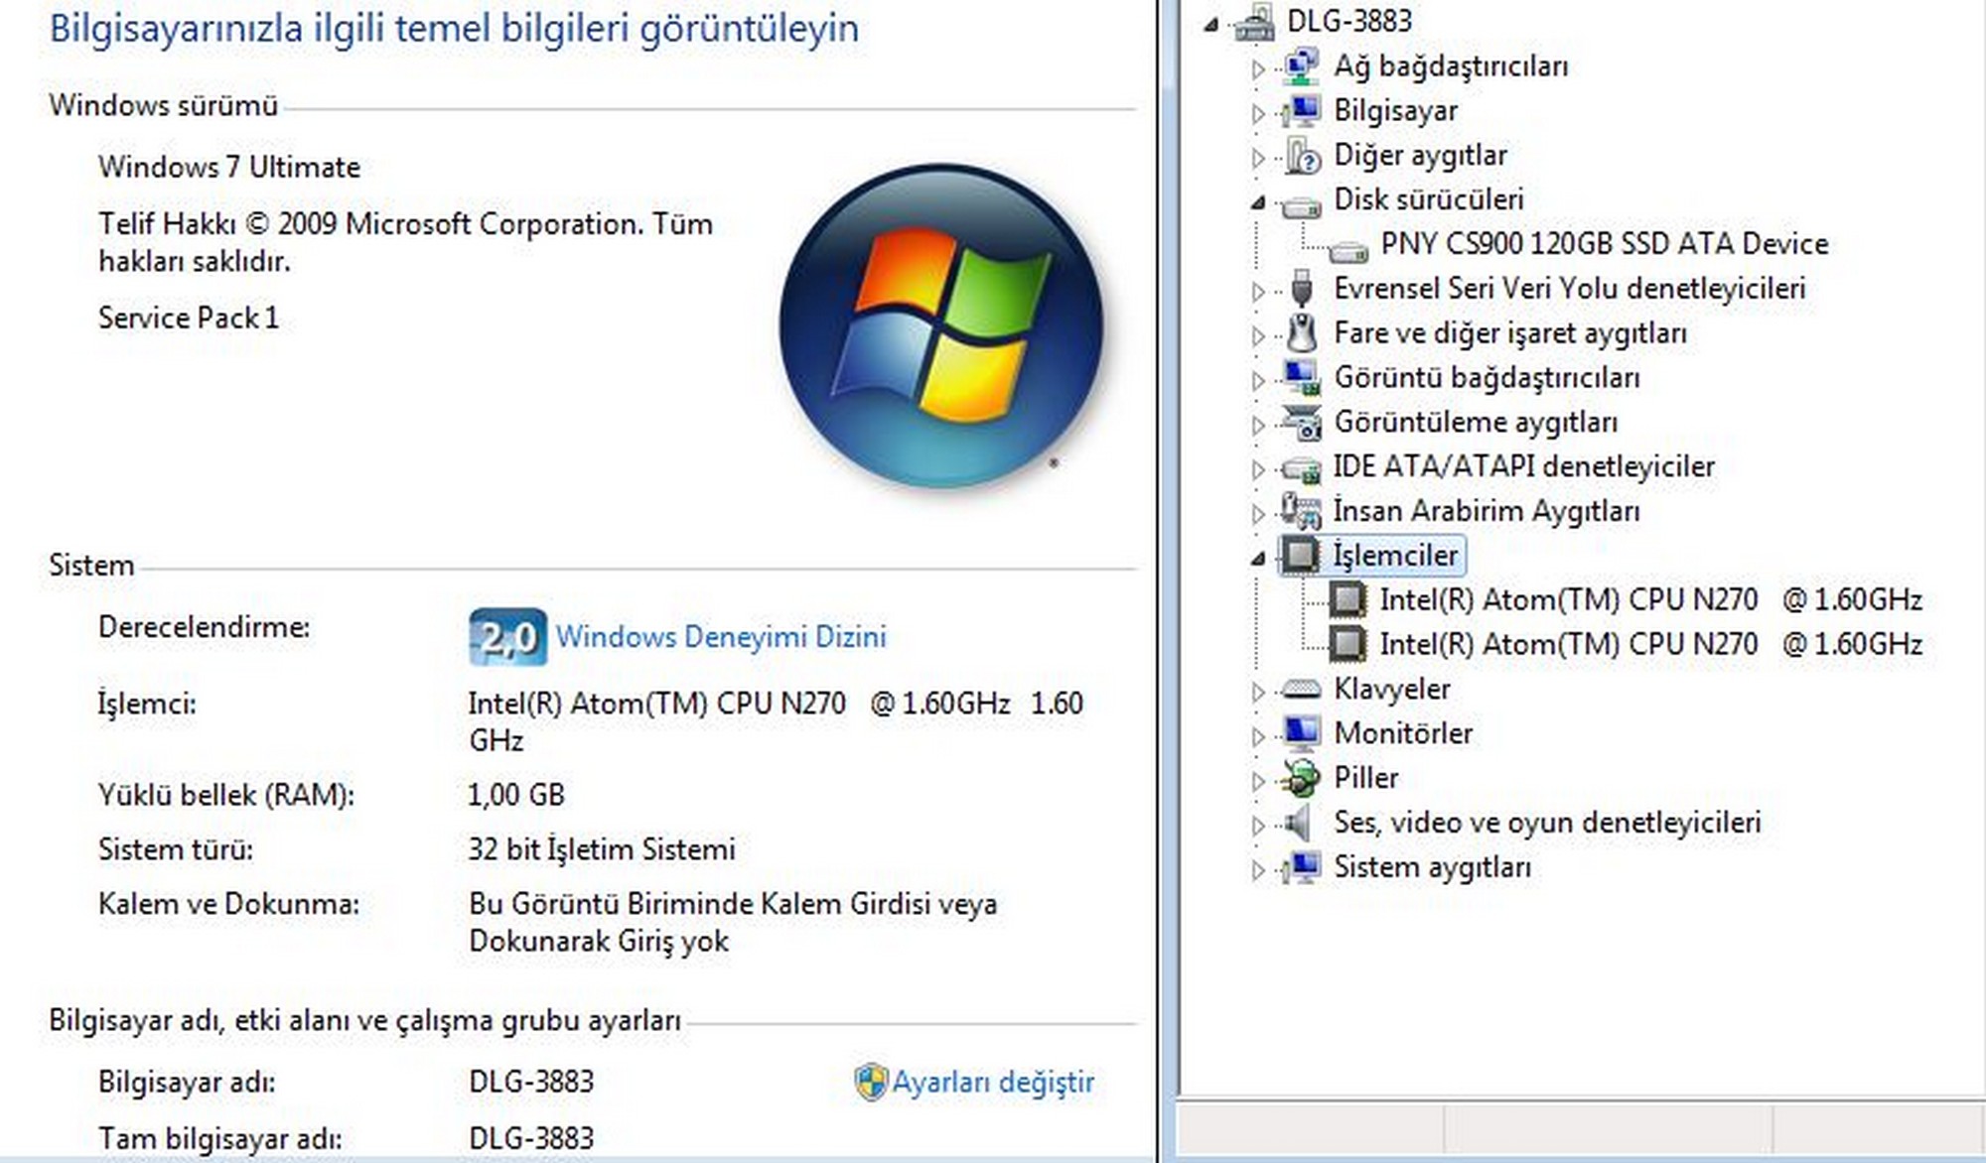This screenshot has height=1163, width=1986.
Task: Click the Görüntü bağdaştırıcıları display adapter icon
Action: pyautogui.click(x=1301, y=378)
